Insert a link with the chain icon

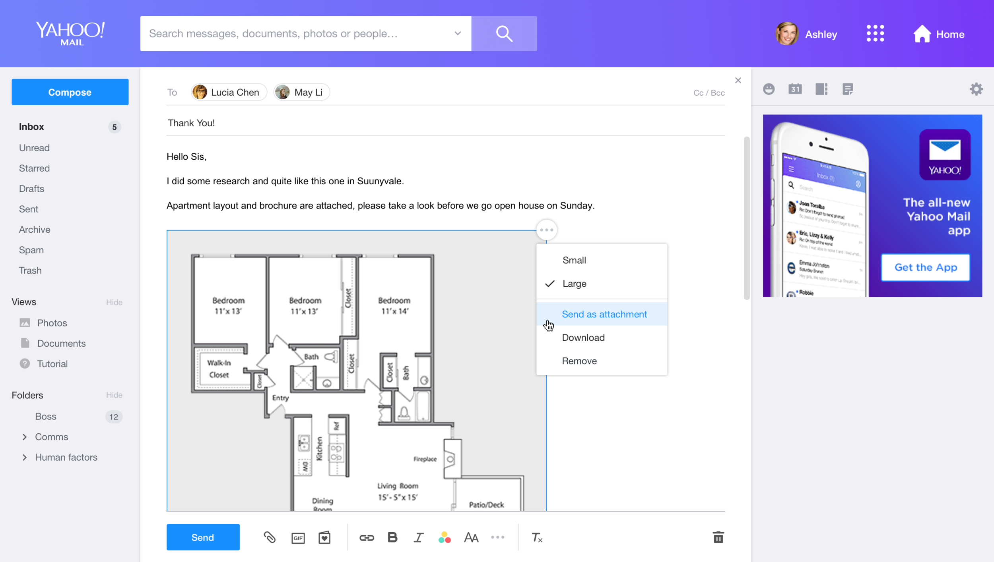pos(366,538)
